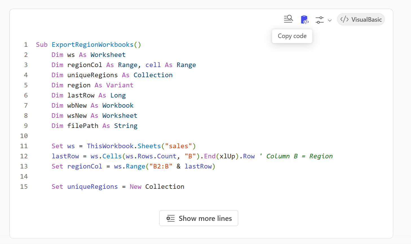Open the code settings sliders icon
The width and height of the screenshot is (411, 244).
[320, 20]
